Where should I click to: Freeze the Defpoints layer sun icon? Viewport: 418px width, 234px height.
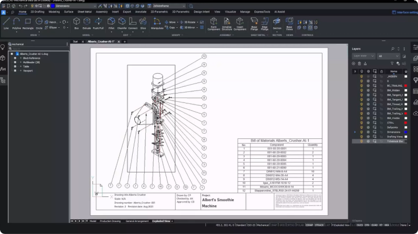pos(368,127)
